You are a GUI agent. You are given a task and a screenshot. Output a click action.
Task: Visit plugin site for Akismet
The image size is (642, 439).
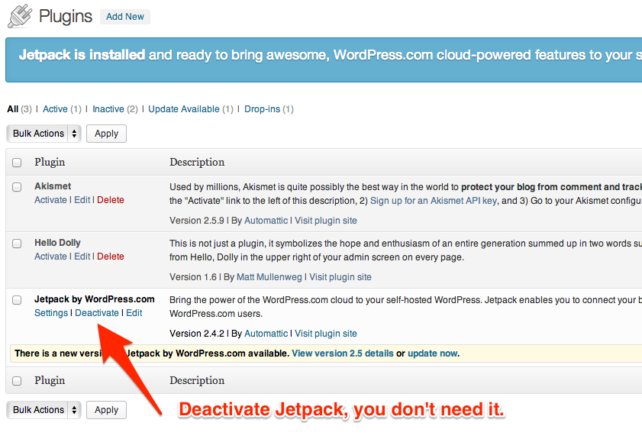pyautogui.click(x=326, y=221)
